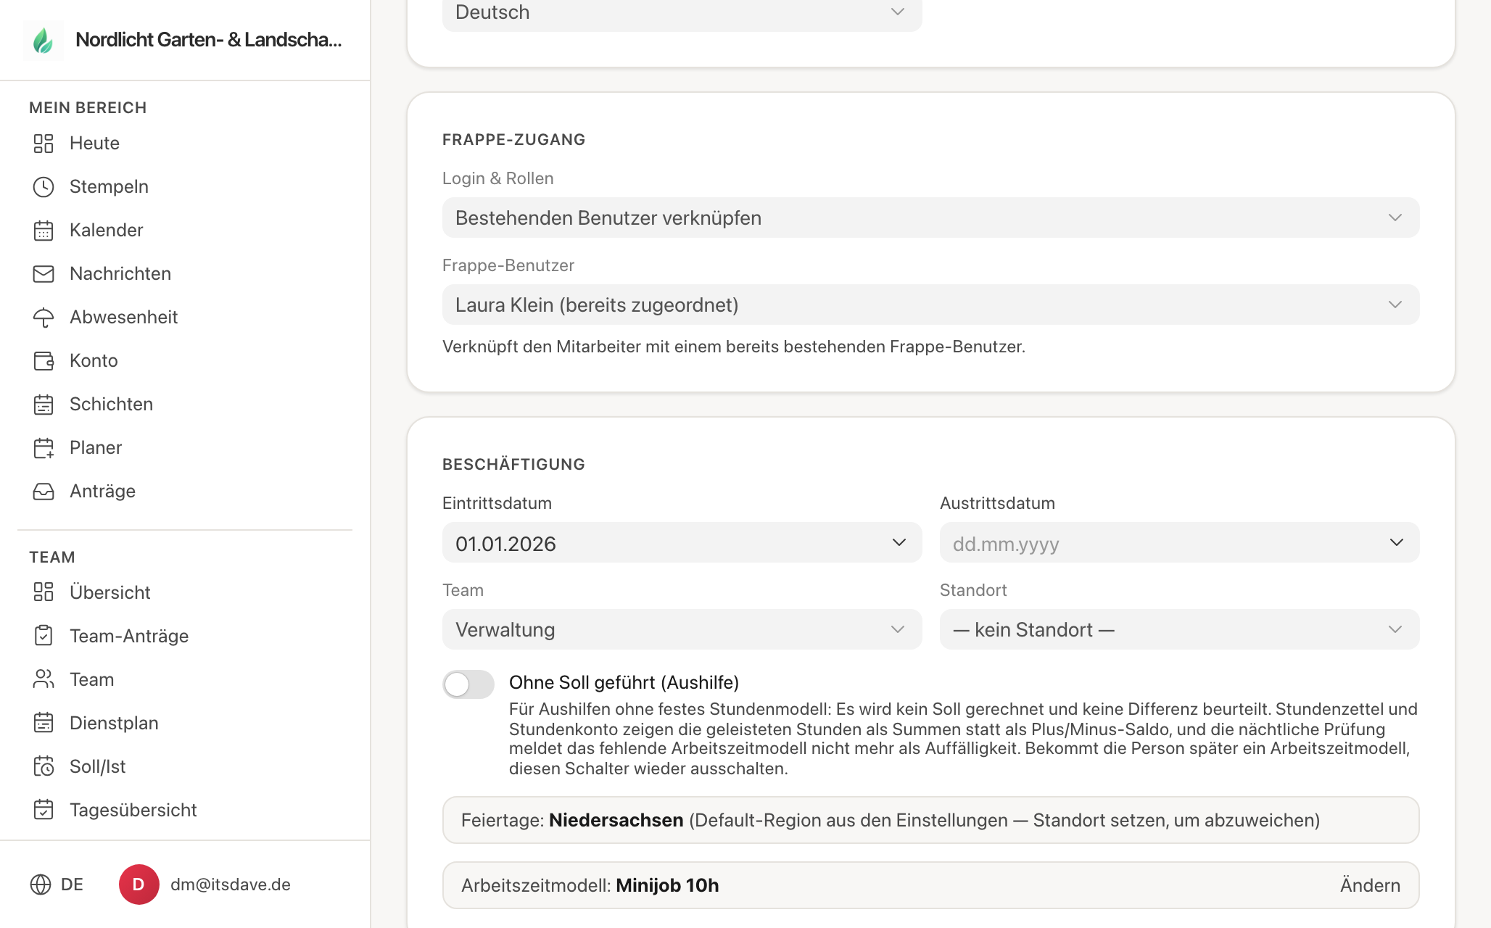1491x928 pixels.
Task: Click the Dienstplan calendar icon
Action: [44, 723]
